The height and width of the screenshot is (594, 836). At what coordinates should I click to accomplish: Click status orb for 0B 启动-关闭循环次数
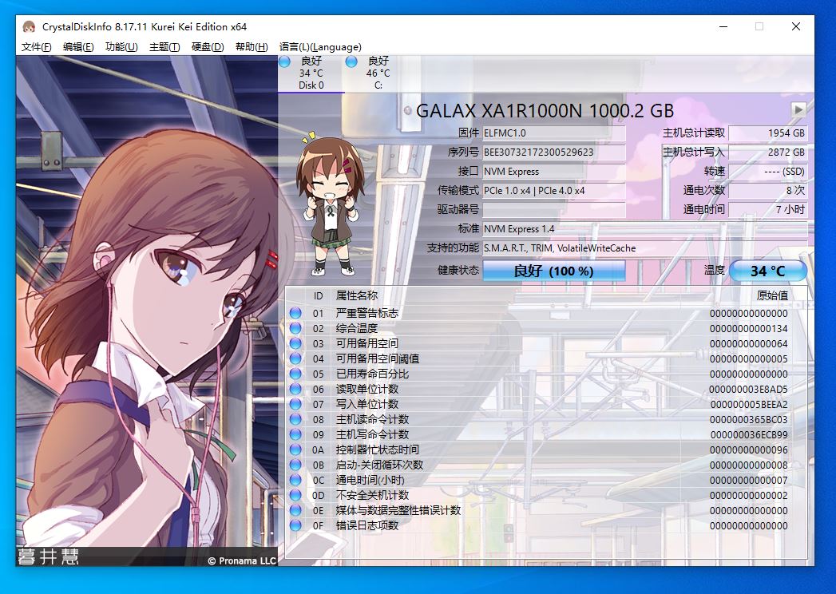tap(295, 465)
